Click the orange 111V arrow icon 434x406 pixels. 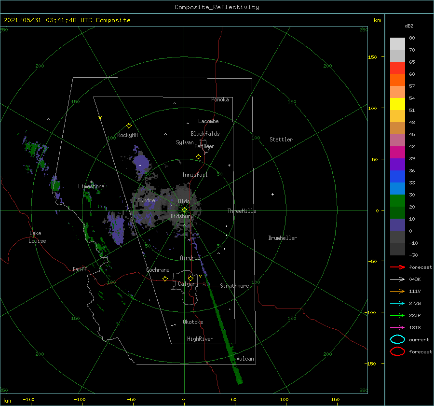[397, 291]
